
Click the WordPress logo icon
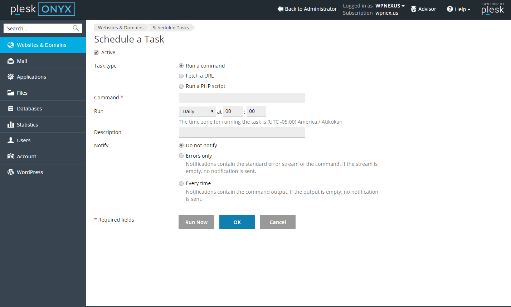pyautogui.click(x=11, y=172)
